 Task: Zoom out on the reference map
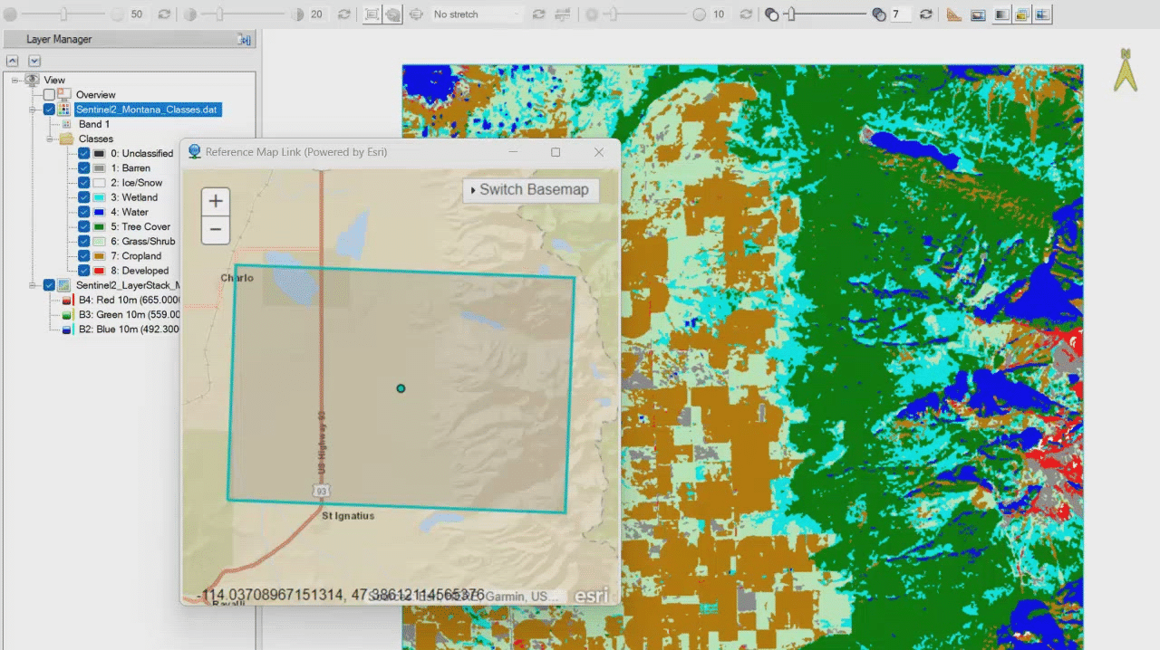tap(216, 229)
